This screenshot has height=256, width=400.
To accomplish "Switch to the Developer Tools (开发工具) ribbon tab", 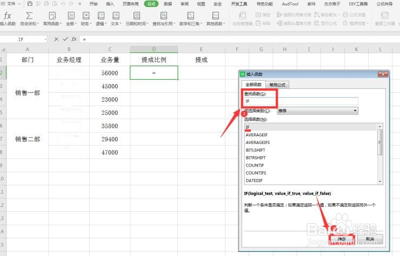I will (x=239, y=4).
